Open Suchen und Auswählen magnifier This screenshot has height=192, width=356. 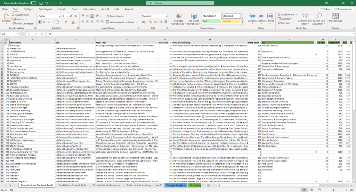(x=318, y=19)
